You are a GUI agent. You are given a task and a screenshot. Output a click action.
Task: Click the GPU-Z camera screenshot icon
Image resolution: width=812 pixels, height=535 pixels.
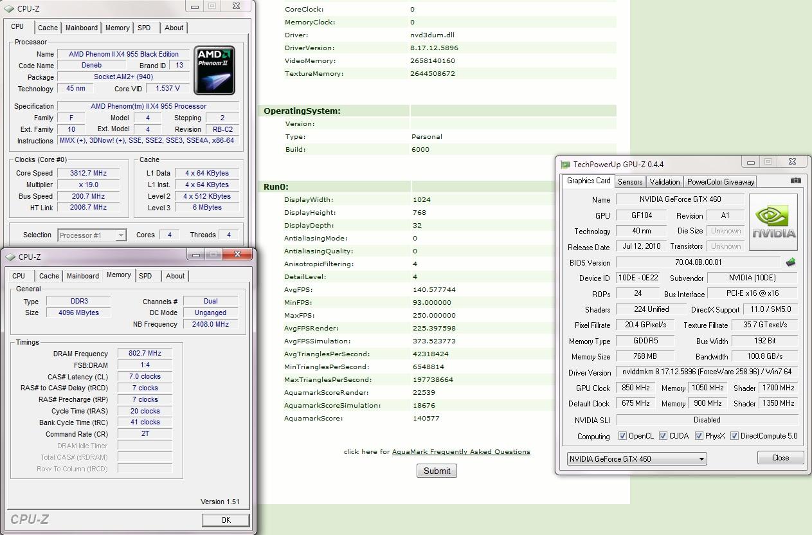coord(795,181)
